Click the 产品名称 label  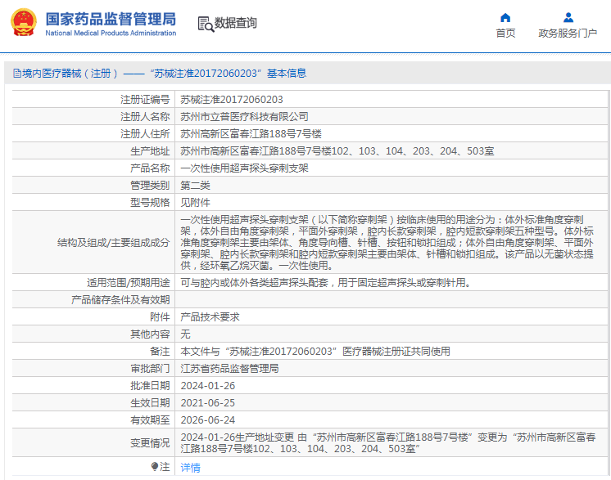(x=150, y=168)
